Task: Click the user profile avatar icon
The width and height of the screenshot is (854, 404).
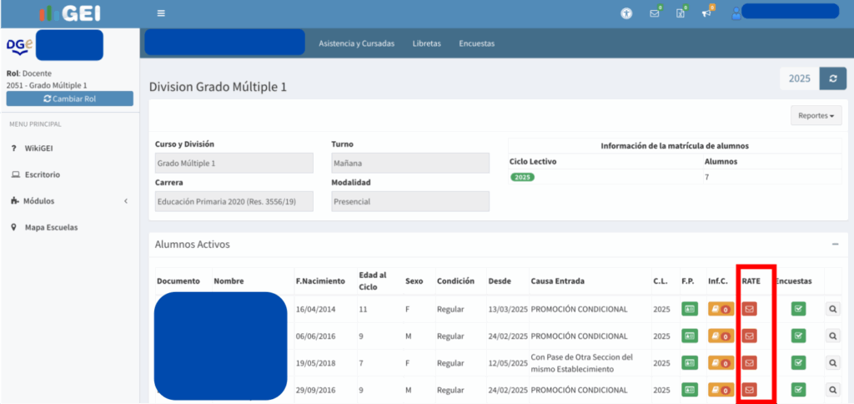Action: (736, 13)
